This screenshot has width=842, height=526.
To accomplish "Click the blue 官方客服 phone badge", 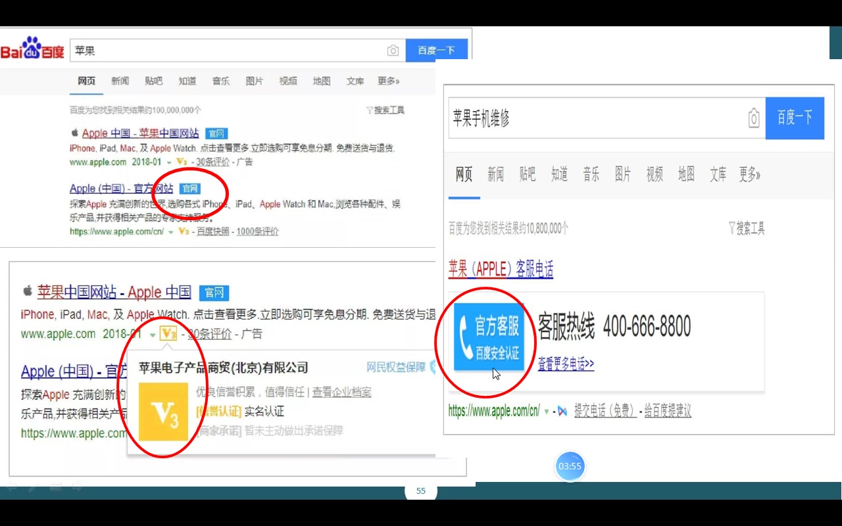I will tap(489, 337).
